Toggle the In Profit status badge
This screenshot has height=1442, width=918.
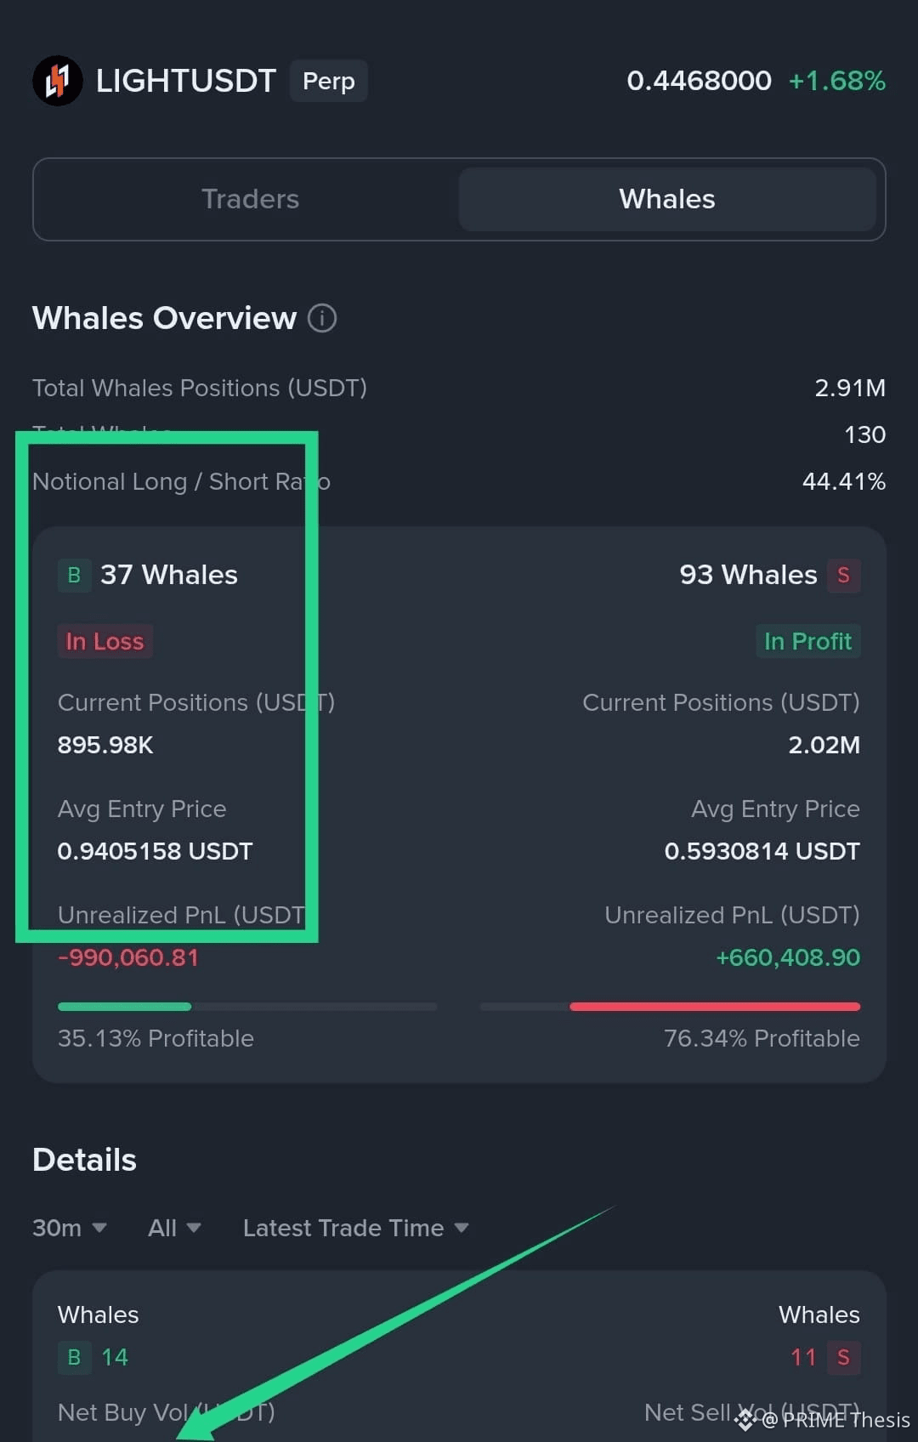[x=807, y=641]
